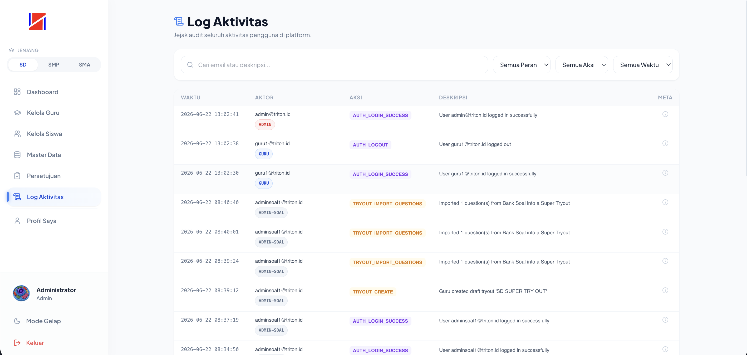Click the Persetujuan clipboard icon
The width and height of the screenshot is (747, 355).
pos(17,176)
